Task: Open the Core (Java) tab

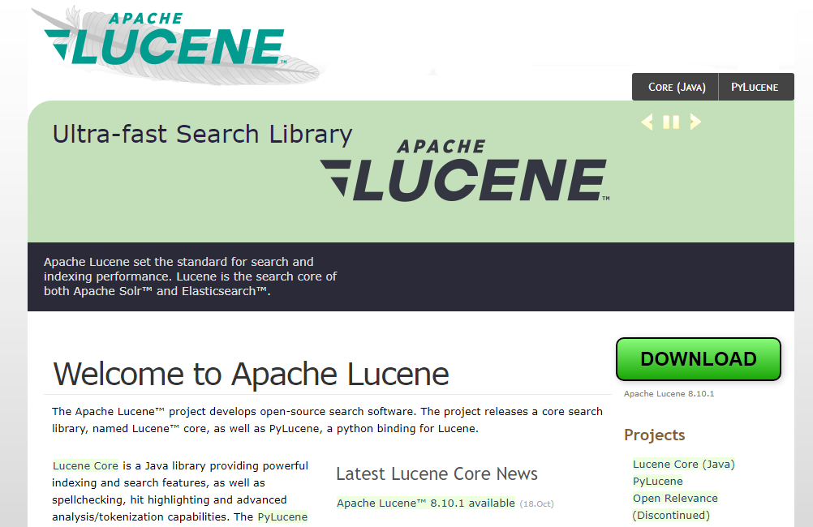Action: 676,87
